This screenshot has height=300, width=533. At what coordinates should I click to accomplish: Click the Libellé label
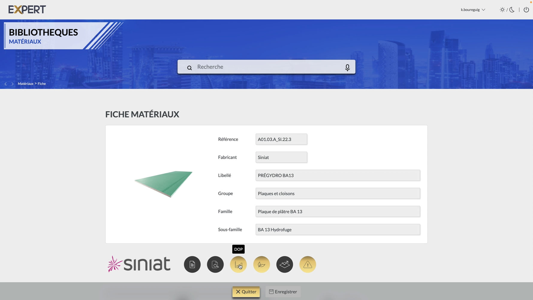coord(225,175)
